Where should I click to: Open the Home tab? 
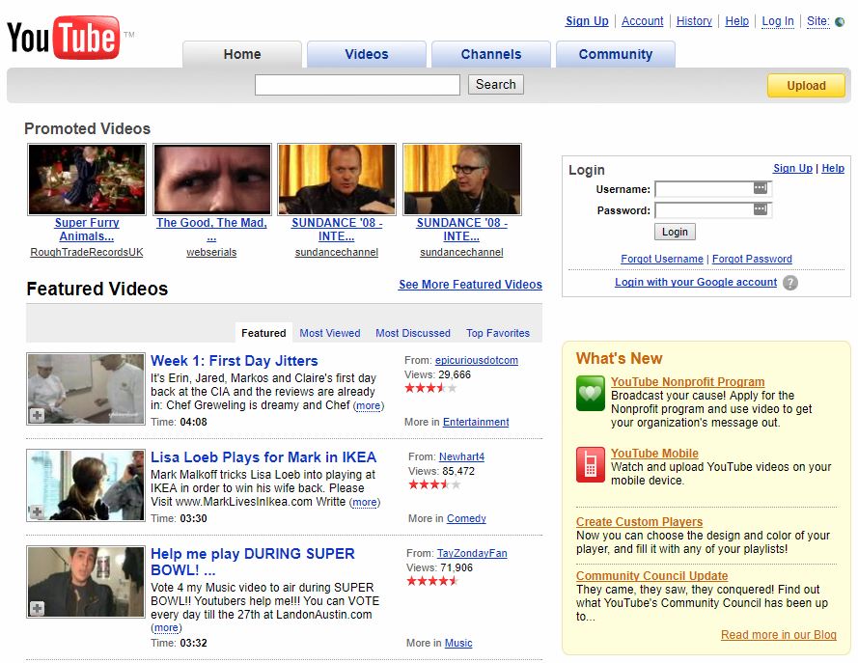242,54
